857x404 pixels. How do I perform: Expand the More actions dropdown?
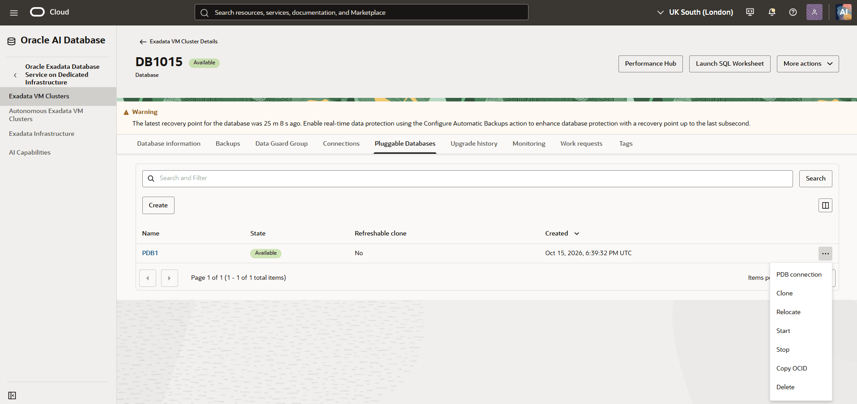pyautogui.click(x=808, y=64)
